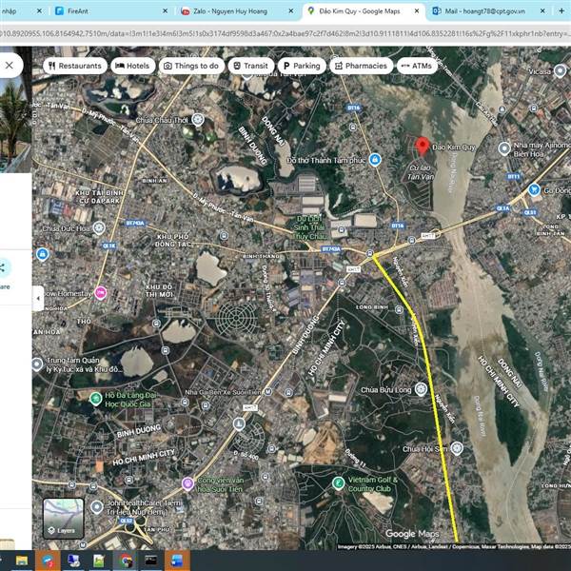Close the FireAnt tab

pos(165,11)
